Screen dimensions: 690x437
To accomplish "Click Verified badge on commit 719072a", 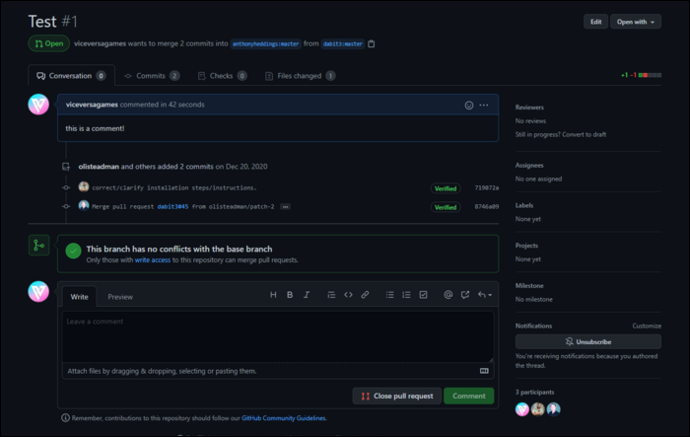I will tap(446, 188).
